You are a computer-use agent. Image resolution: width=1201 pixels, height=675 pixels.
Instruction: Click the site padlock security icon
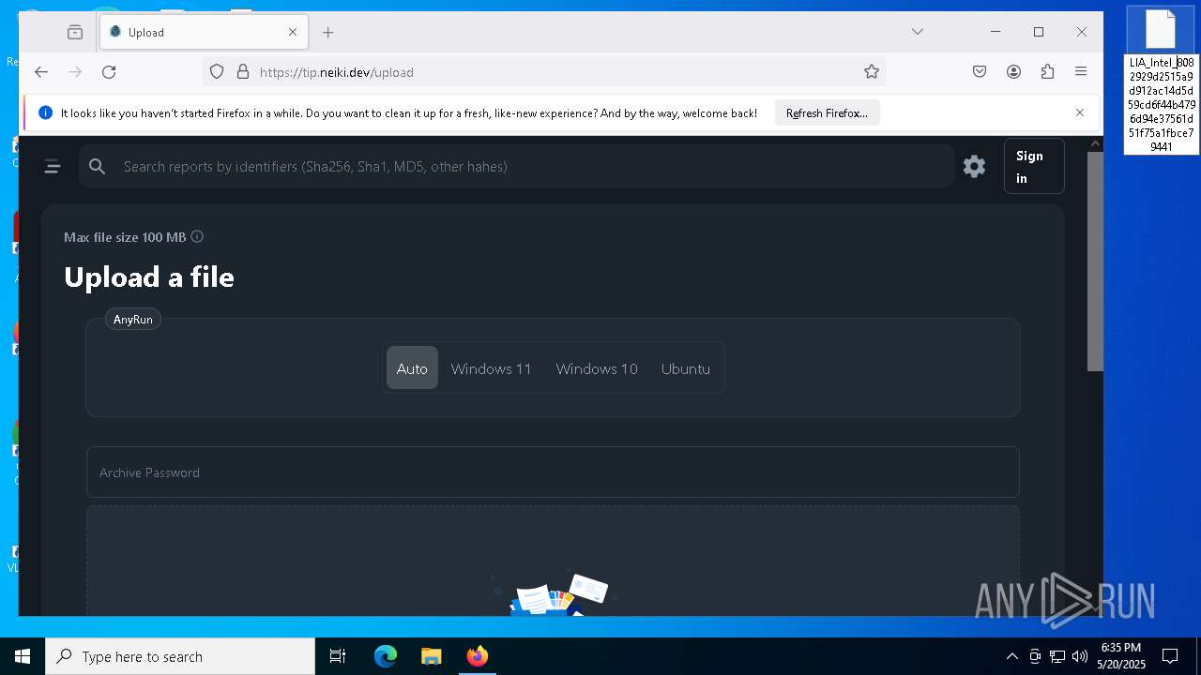pyautogui.click(x=243, y=72)
